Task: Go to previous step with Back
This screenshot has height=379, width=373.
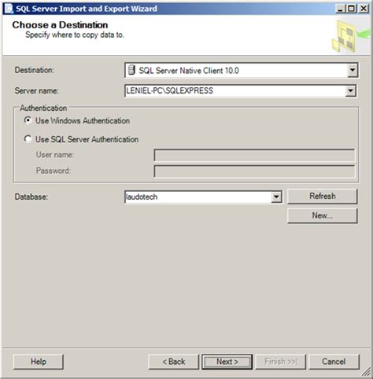Action: click(x=174, y=362)
